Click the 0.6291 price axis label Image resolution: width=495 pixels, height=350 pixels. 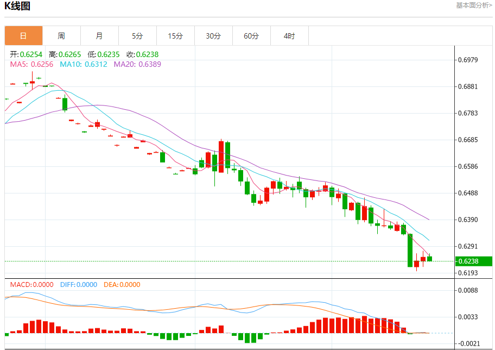pyautogui.click(x=468, y=246)
